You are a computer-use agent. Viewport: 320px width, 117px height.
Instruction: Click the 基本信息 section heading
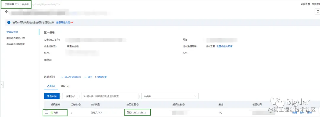[x=49, y=33]
